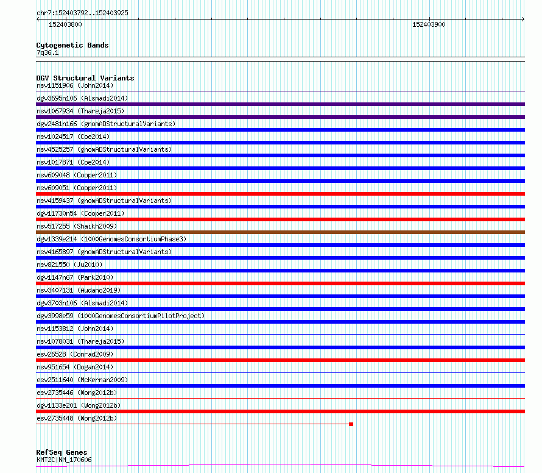Select the nsv4525257 (gnomADStructuralVariants) label
This screenshot has width=542, height=473.
click(x=104, y=149)
